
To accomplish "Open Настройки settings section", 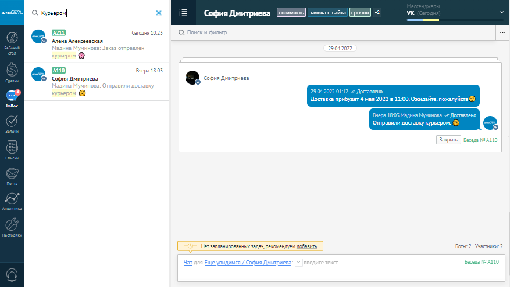I will pos(12,227).
